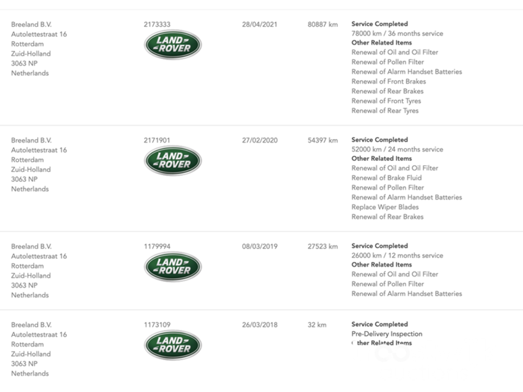Click the service date 27/02/2020
The image size is (523, 392).
coord(259,140)
